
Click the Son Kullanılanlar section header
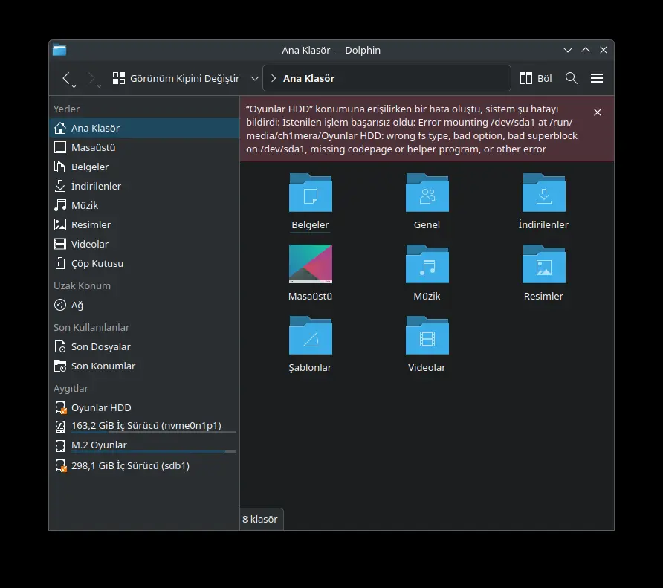click(91, 327)
